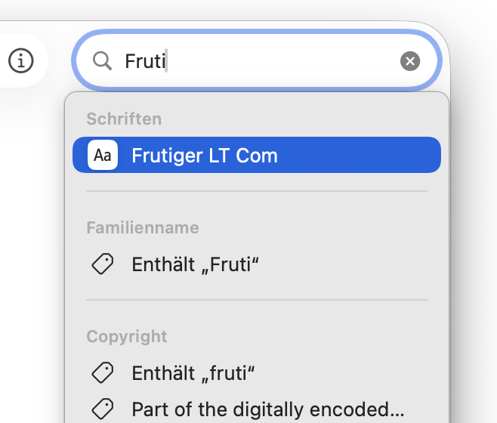This screenshot has height=423, width=497.
Task: Click the magnifying glass search icon
Action: pos(102,61)
